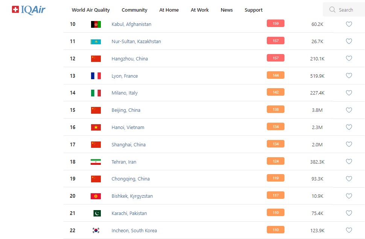This screenshot has height=239, width=365.
Task: Click the Italy flag beside Milano
Action: (x=96, y=93)
